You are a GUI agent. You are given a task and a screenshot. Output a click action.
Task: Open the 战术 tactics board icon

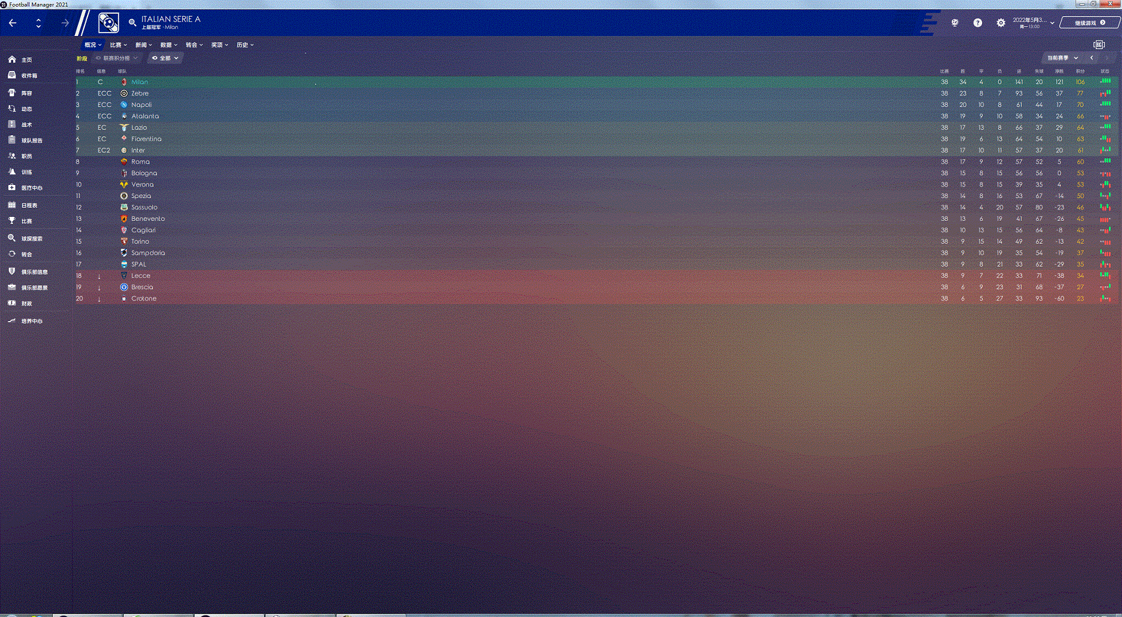pos(11,124)
